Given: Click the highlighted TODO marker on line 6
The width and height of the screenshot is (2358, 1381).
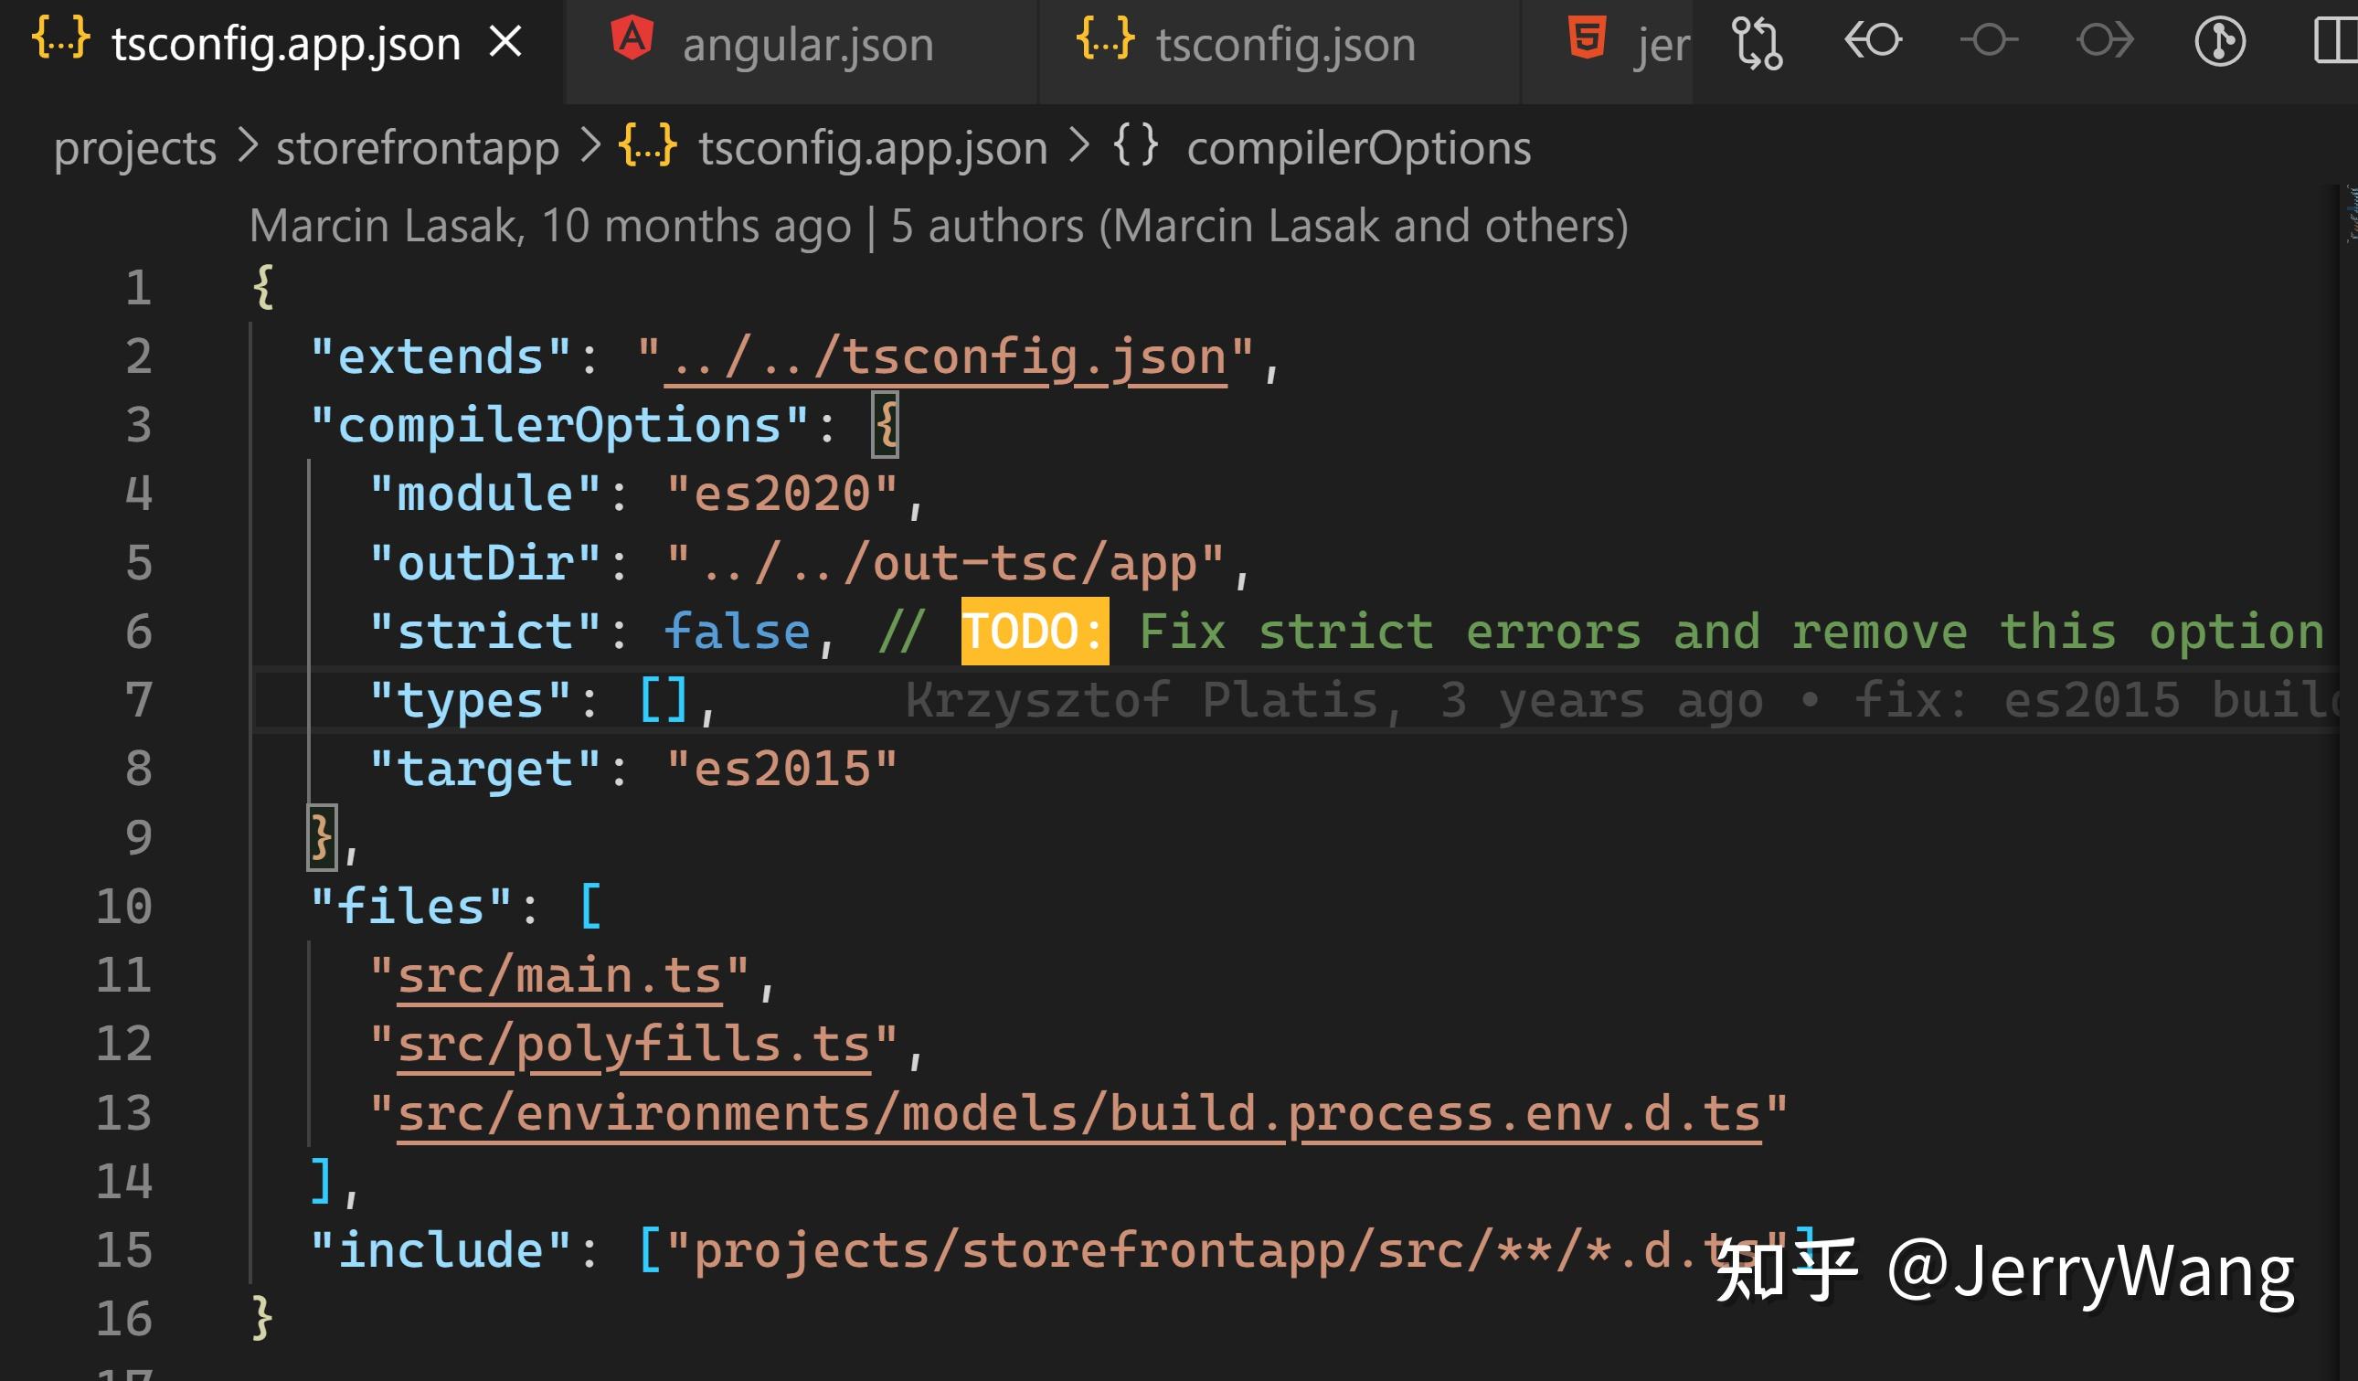Looking at the screenshot, I should [x=1033, y=630].
